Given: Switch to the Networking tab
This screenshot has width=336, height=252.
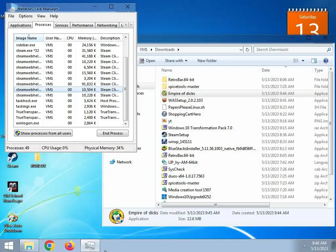Looking at the screenshot, I should coord(107,25).
